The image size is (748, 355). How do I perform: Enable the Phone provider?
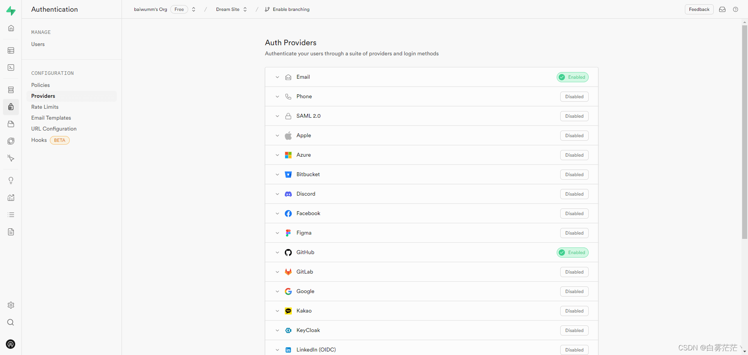coord(574,96)
